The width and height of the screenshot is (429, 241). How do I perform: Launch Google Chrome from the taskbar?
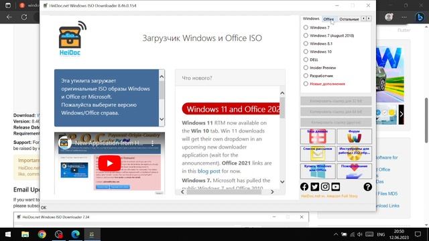(x=42, y=234)
